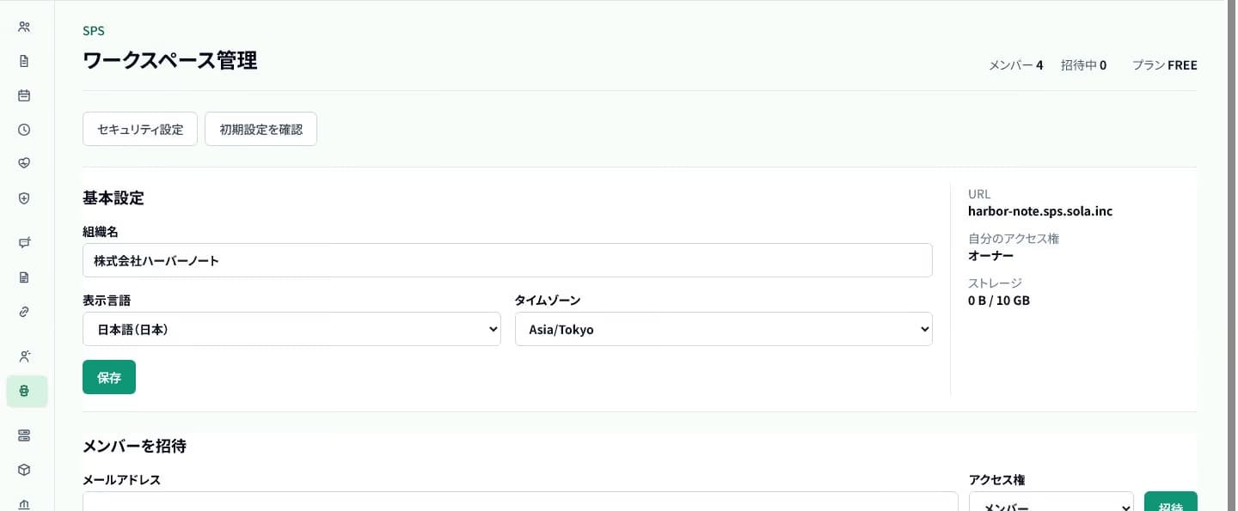Open the chat message sidebar icon
This screenshot has width=1238, height=511.
tap(24, 243)
